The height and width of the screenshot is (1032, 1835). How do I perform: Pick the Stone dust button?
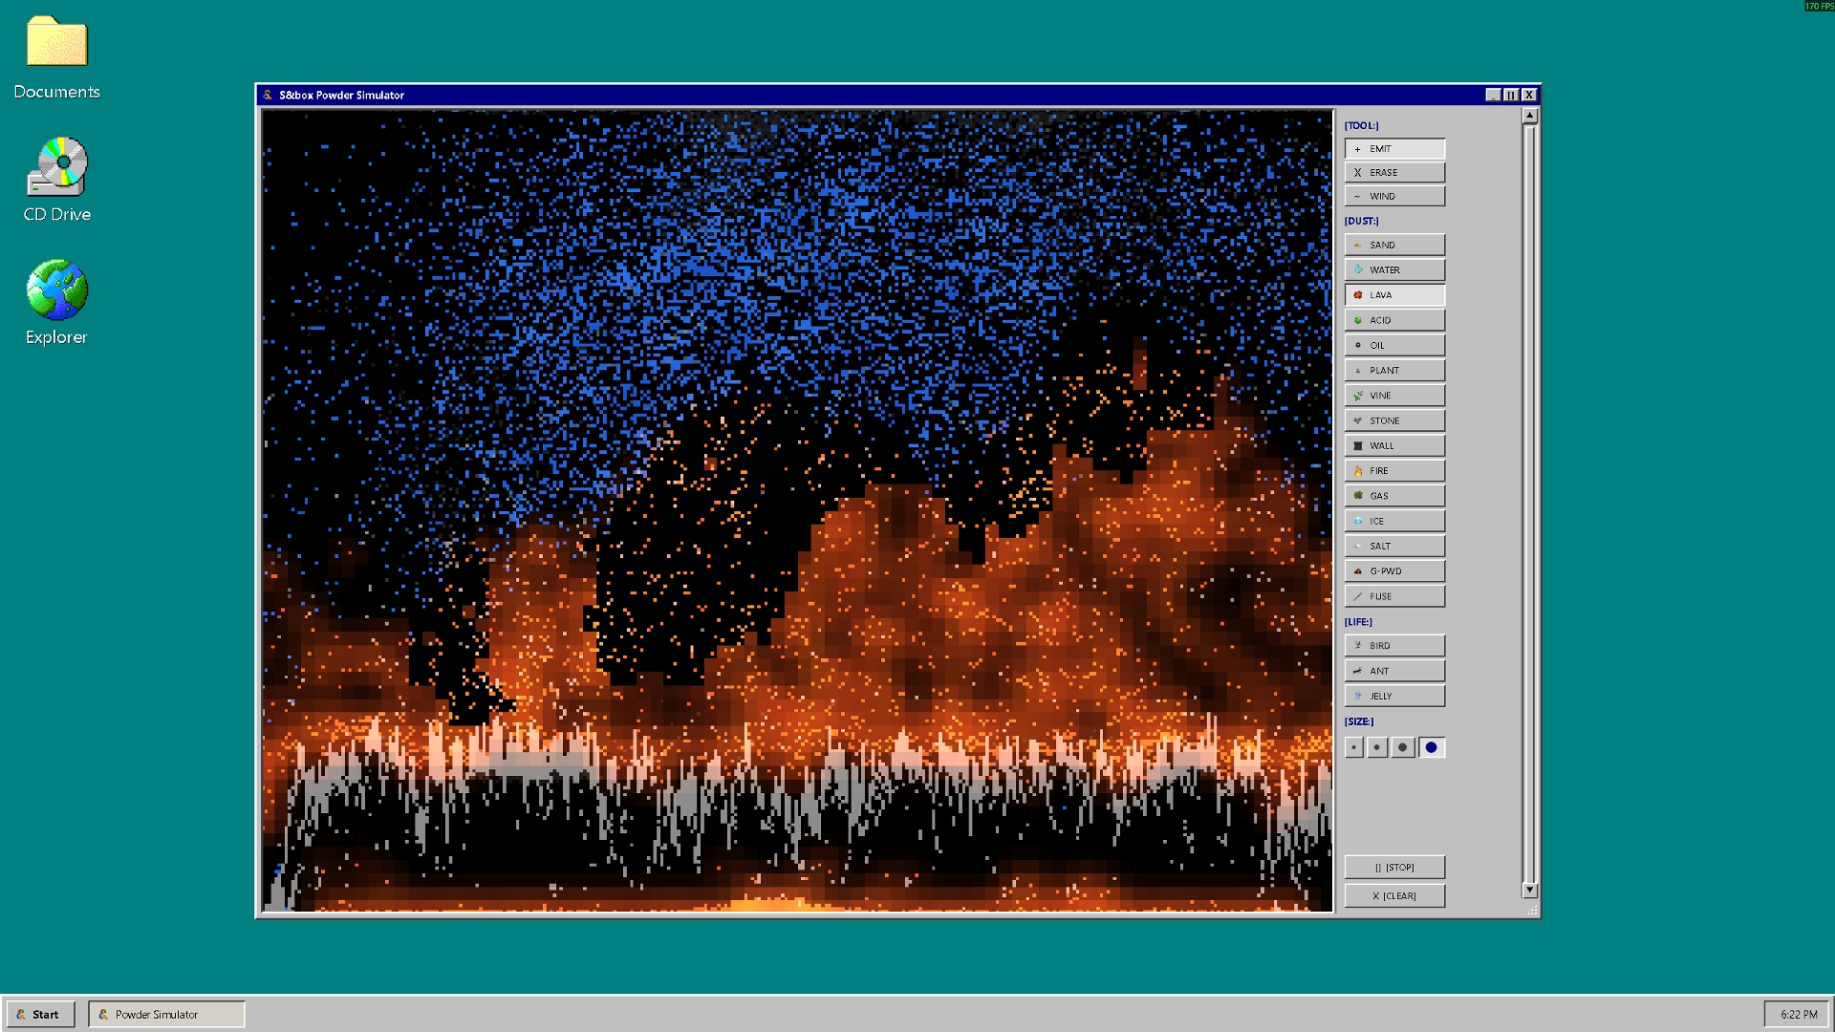pos(1393,420)
